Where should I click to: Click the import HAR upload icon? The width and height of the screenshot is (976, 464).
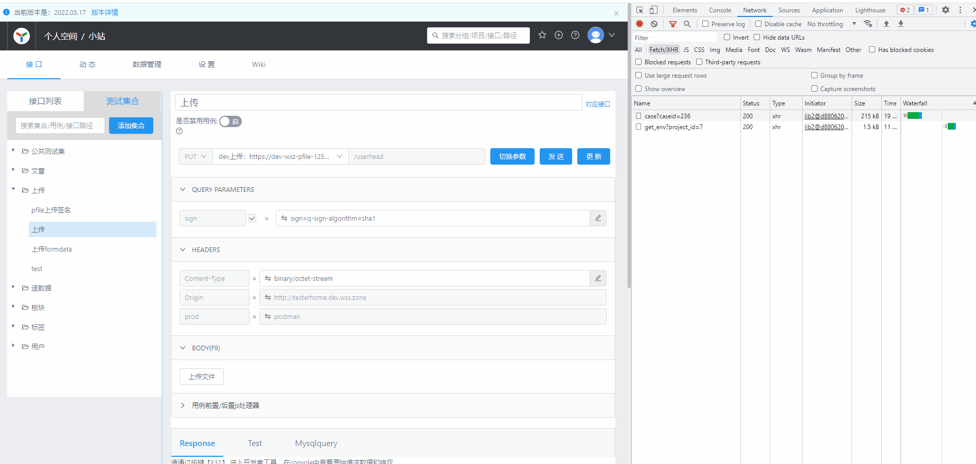tap(886, 24)
